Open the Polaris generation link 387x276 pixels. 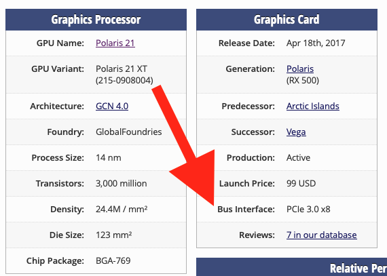(x=300, y=68)
